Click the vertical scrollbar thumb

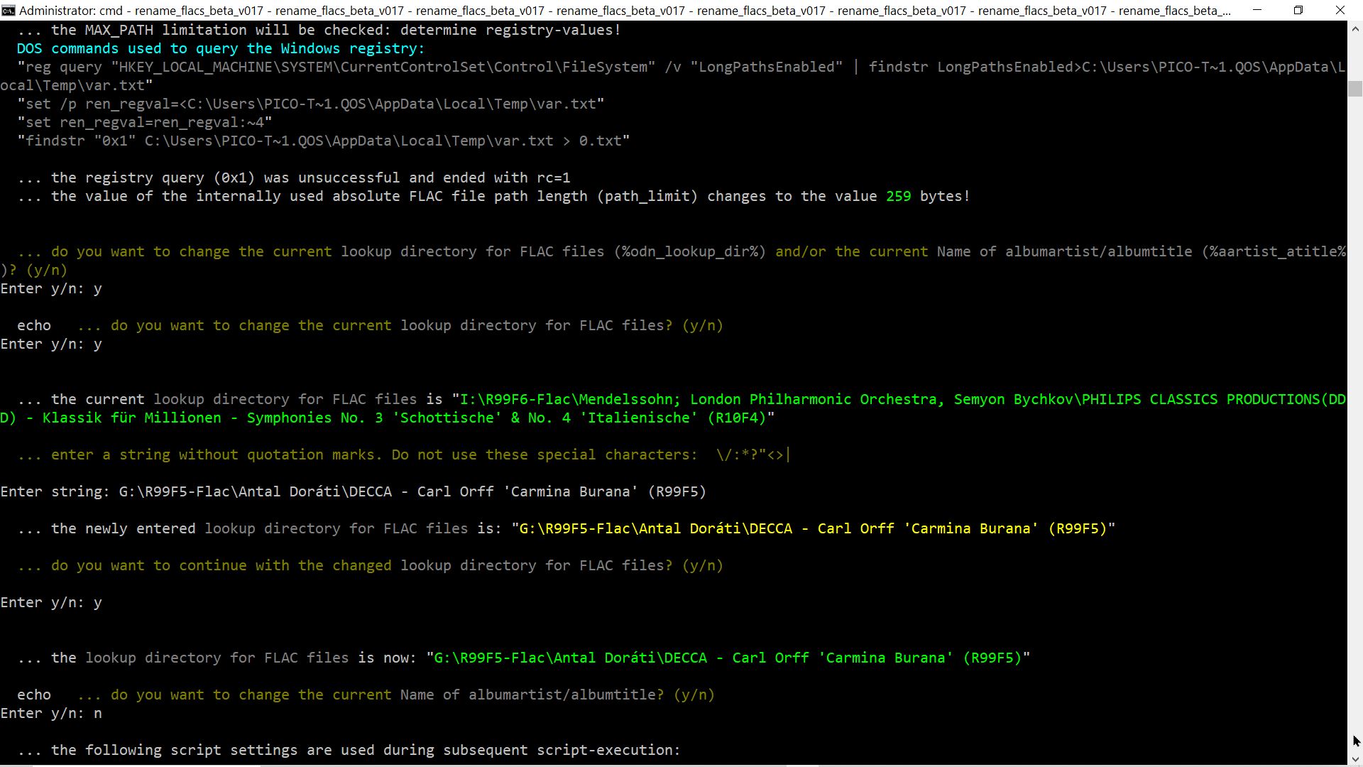pos(1355,89)
